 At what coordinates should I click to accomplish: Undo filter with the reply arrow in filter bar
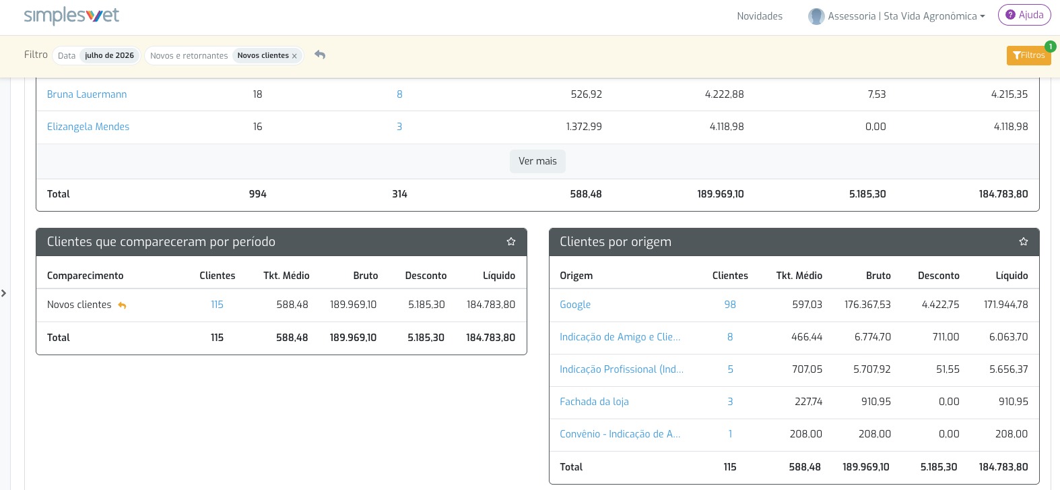(x=320, y=55)
